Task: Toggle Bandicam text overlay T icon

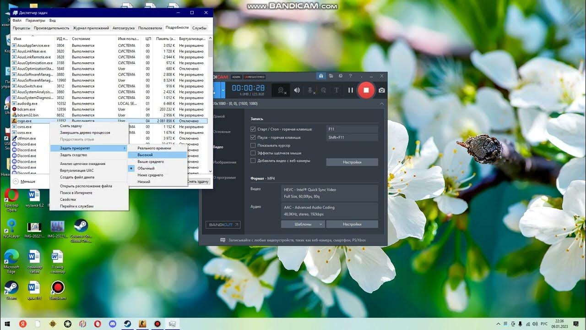Action: (x=336, y=90)
